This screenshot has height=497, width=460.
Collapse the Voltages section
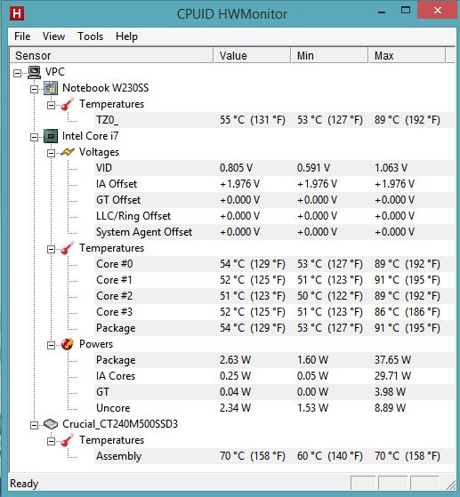coord(51,154)
